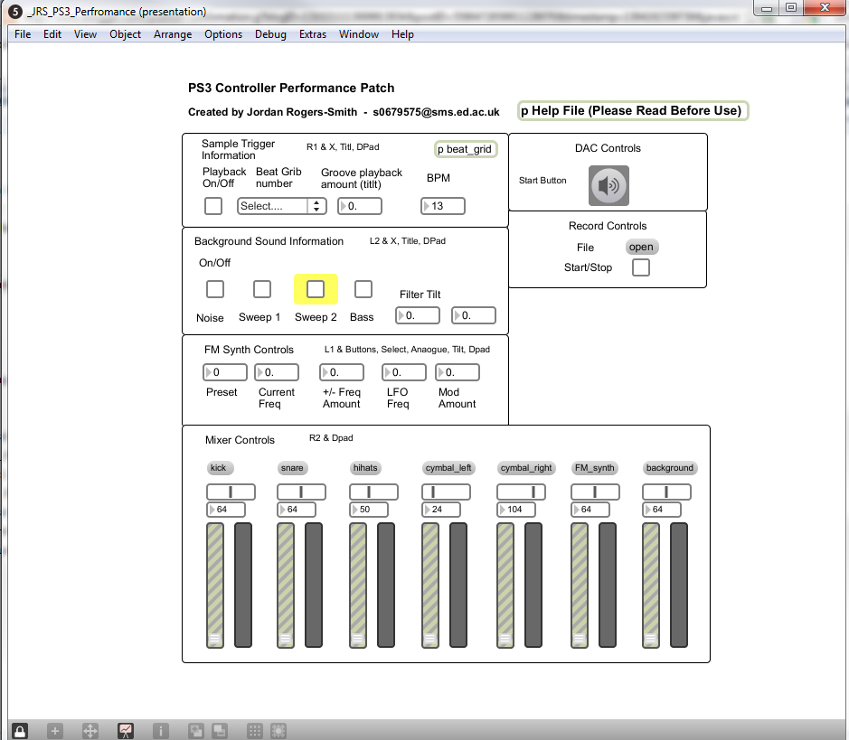Click the hihats pan value box showing 50
Image resolution: width=849 pixels, height=740 pixels.
click(369, 509)
